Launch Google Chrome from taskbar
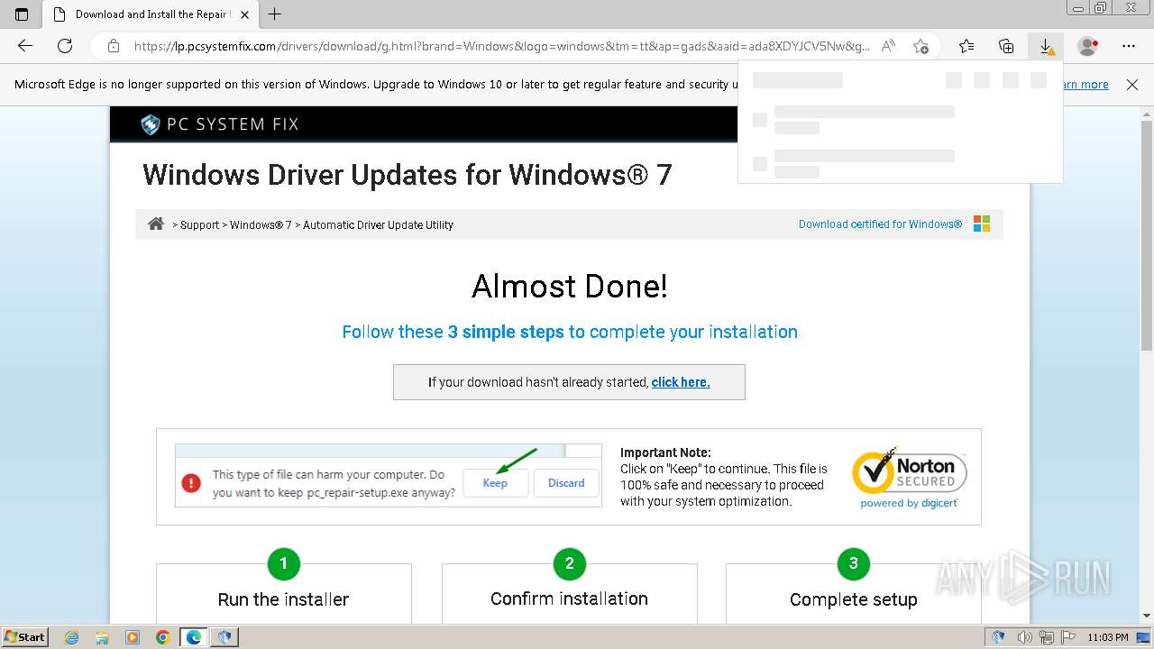This screenshot has width=1154, height=649. coord(163,637)
